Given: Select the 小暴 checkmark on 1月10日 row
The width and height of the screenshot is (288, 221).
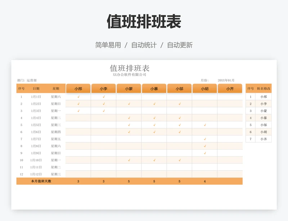Looking at the screenshot, I should (x=154, y=160).
